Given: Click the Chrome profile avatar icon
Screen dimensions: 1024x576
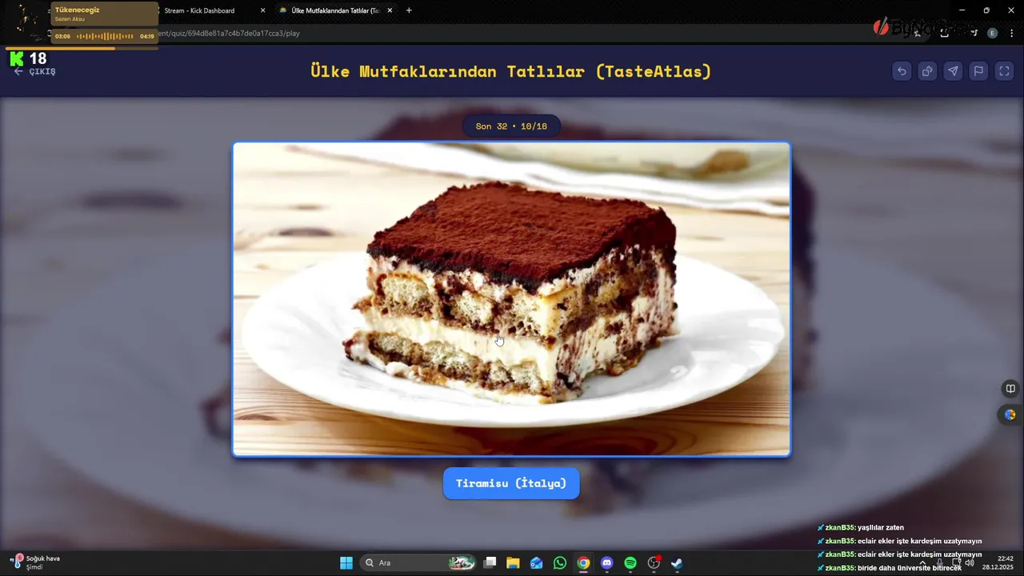Looking at the screenshot, I should pyautogui.click(x=992, y=34).
